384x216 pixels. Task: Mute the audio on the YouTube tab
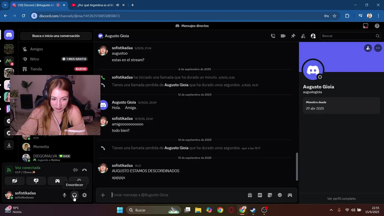tap(117, 5)
